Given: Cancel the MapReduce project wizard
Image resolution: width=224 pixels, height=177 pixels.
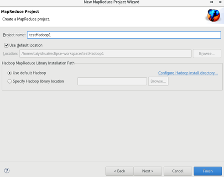Looking at the screenshot, I should [x=178, y=171].
